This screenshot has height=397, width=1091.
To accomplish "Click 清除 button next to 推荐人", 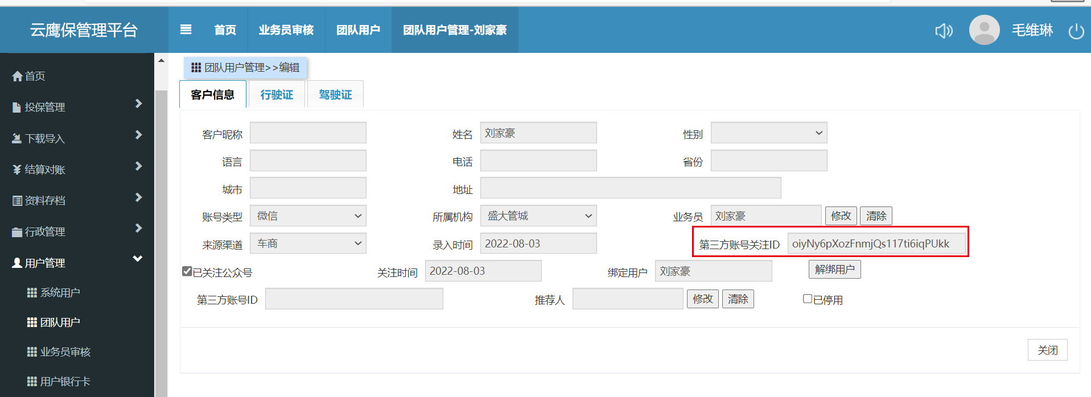I will click(738, 299).
